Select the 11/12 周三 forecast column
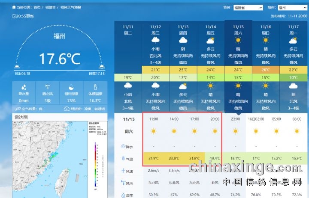Image resolution: width=309 pixels, height=198 pixels. click(x=155, y=64)
